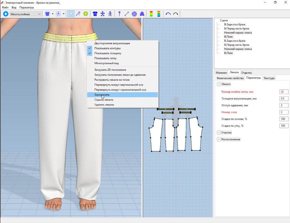The height and width of the screenshot is (223, 290).
Task: Click the blue dots cluster icon
Action: point(103,14)
